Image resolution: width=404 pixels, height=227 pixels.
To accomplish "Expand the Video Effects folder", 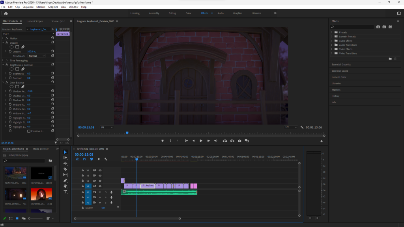I will (332, 49).
